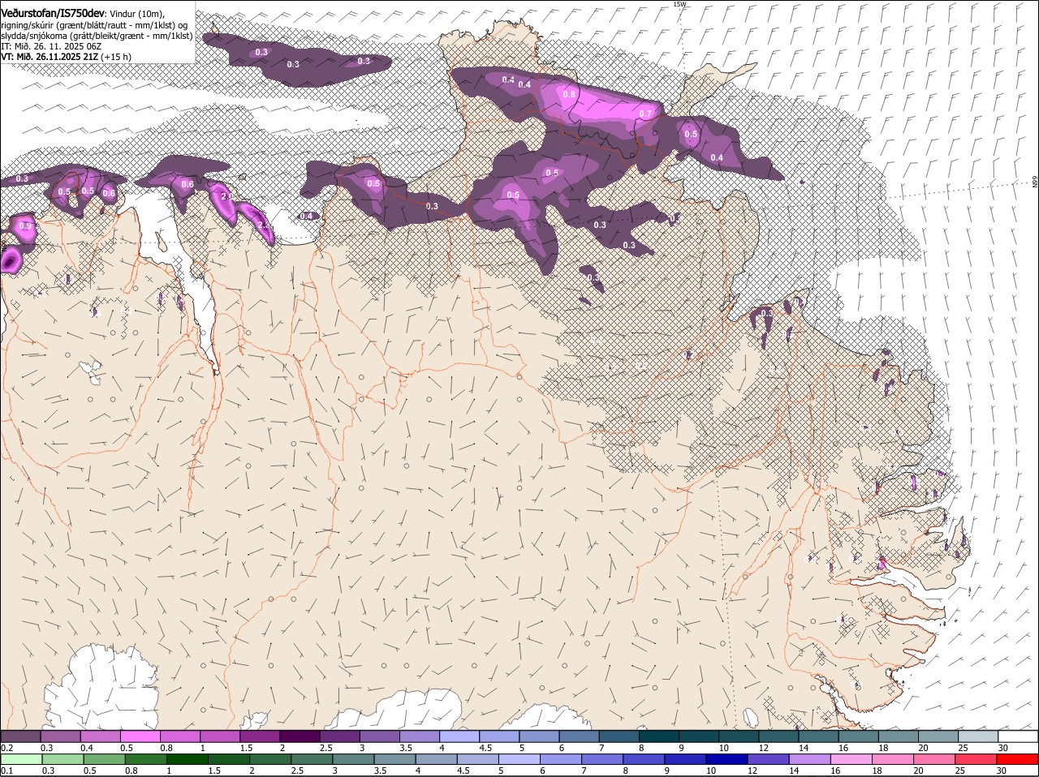Viewport: 1039px width, 777px height.
Task: Click the pale green 0.1 swatch, lower legend
Action: (21, 759)
